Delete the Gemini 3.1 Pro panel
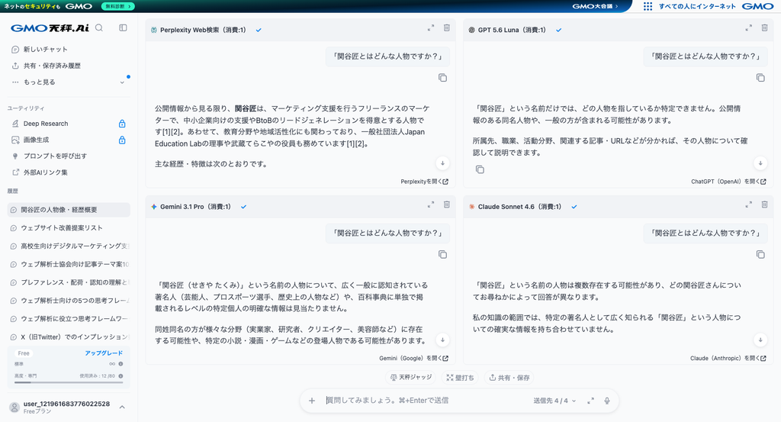 coord(447,205)
